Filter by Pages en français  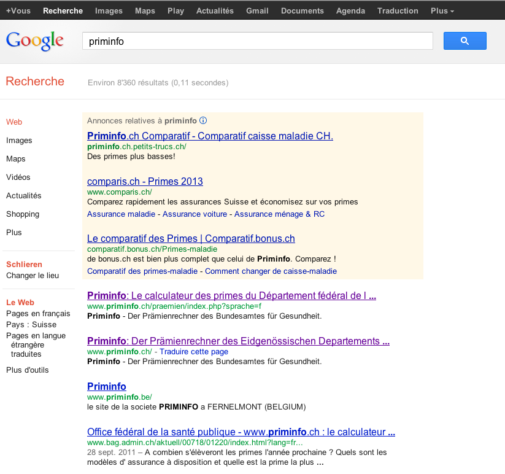coord(38,314)
